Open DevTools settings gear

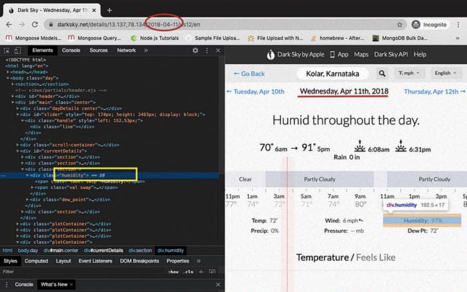pos(195,51)
